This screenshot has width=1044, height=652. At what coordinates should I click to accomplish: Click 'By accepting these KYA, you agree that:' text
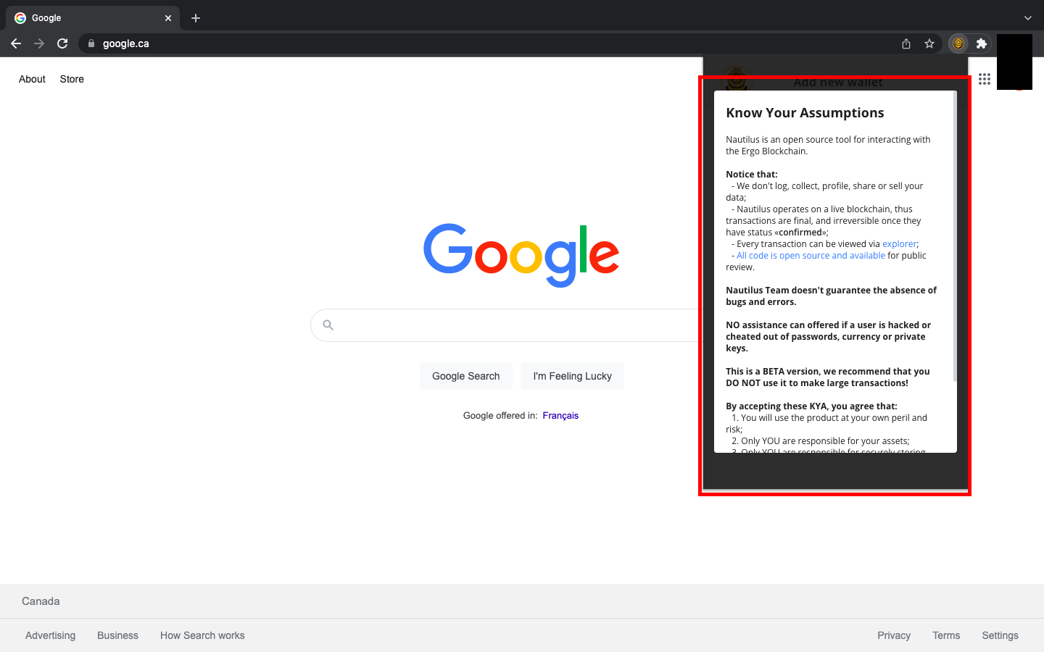[x=811, y=406]
